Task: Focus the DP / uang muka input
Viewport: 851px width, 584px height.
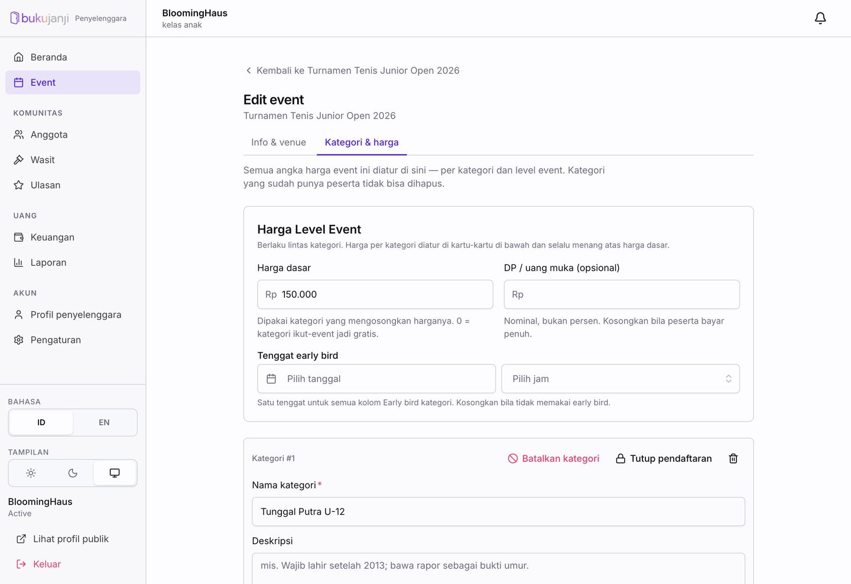Action: [x=622, y=295]
